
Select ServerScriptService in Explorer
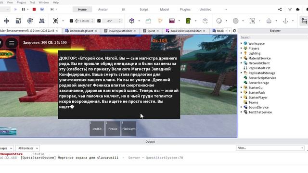coord(262,78)
